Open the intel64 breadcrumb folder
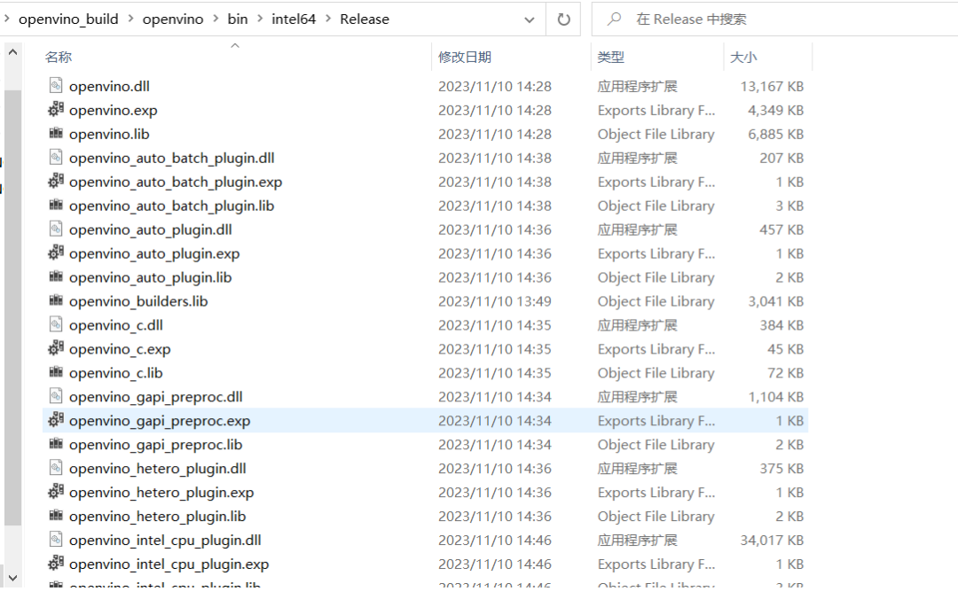The height and width of the screenshot is (599, 958). pos(294,19)
